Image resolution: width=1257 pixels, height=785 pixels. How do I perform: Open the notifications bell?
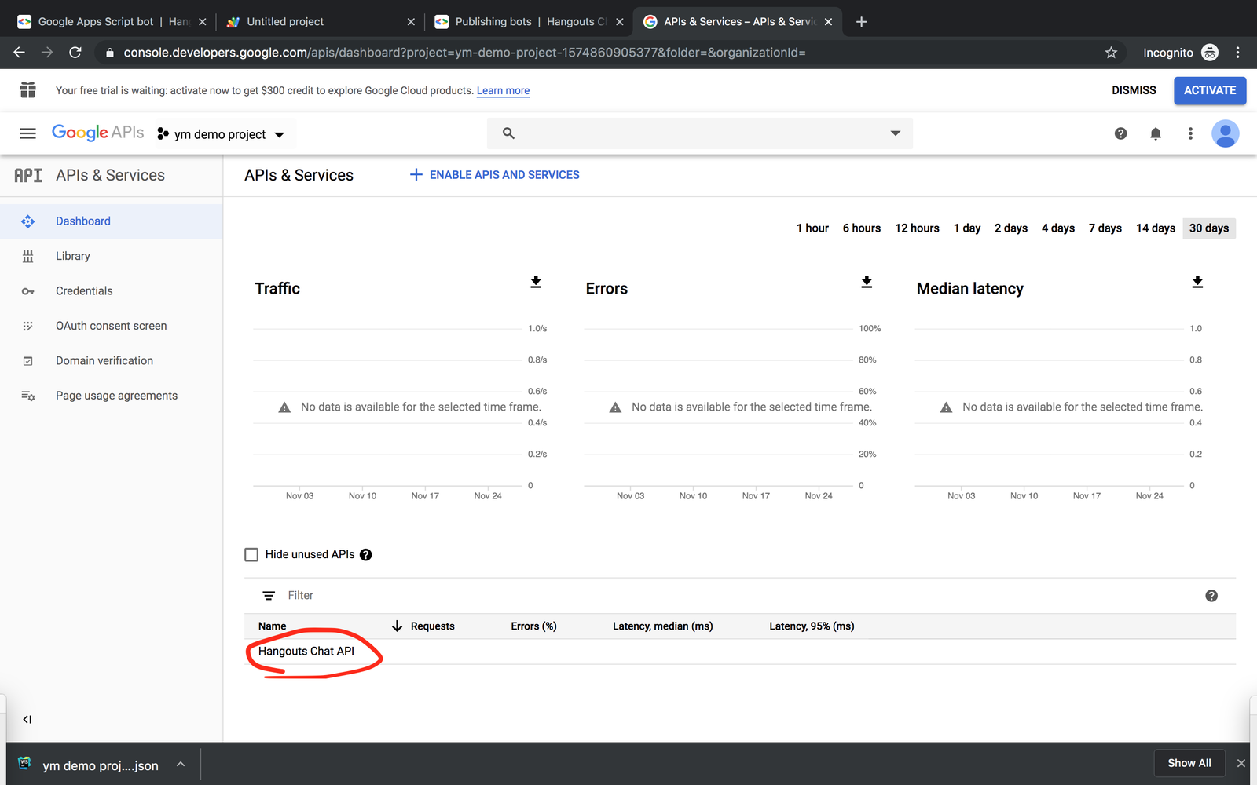click(1156, 133)
